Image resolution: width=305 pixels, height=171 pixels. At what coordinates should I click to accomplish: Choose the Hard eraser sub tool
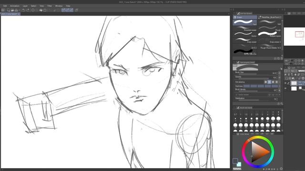(245, 22)
